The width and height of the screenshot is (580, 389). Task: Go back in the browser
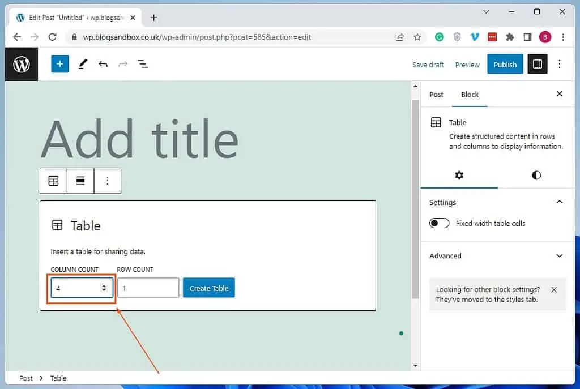click(x=17, y=37)
